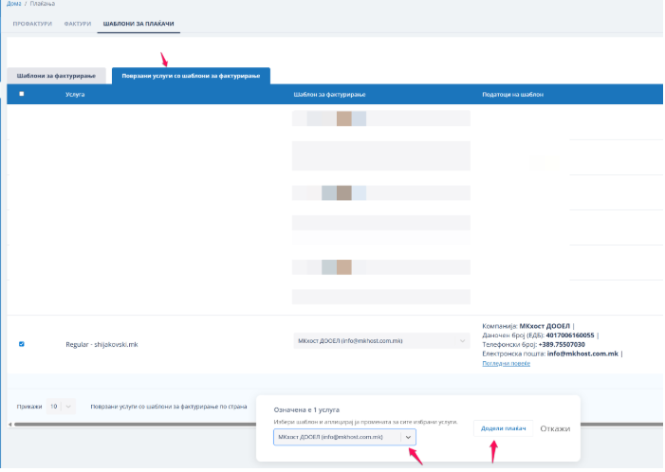Uncheck the Regular - shijakovski.mk row checkbox
This screenshot has height=472, width=665.
[x=22, y=344]
